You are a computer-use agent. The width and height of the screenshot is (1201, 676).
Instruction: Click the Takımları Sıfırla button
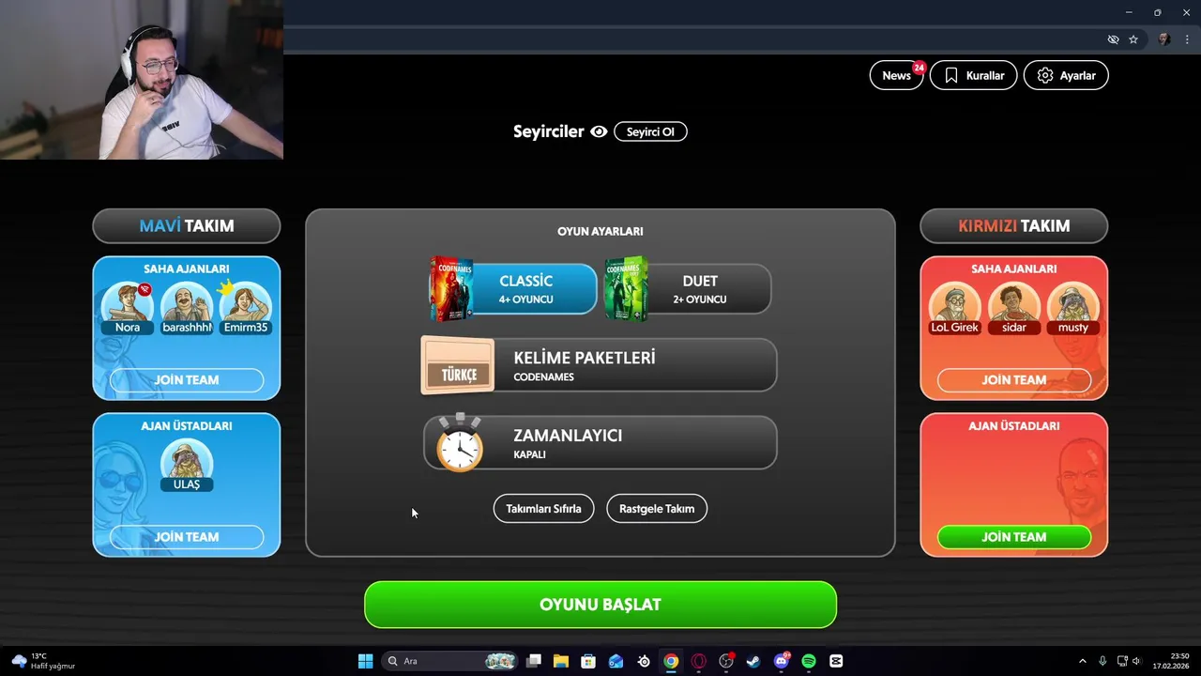tap(543, 509)
